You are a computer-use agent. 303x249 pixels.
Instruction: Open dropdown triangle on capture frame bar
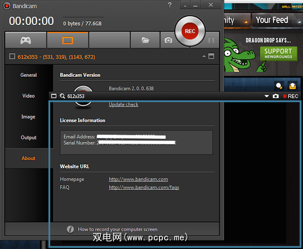[x=267, y=96]
